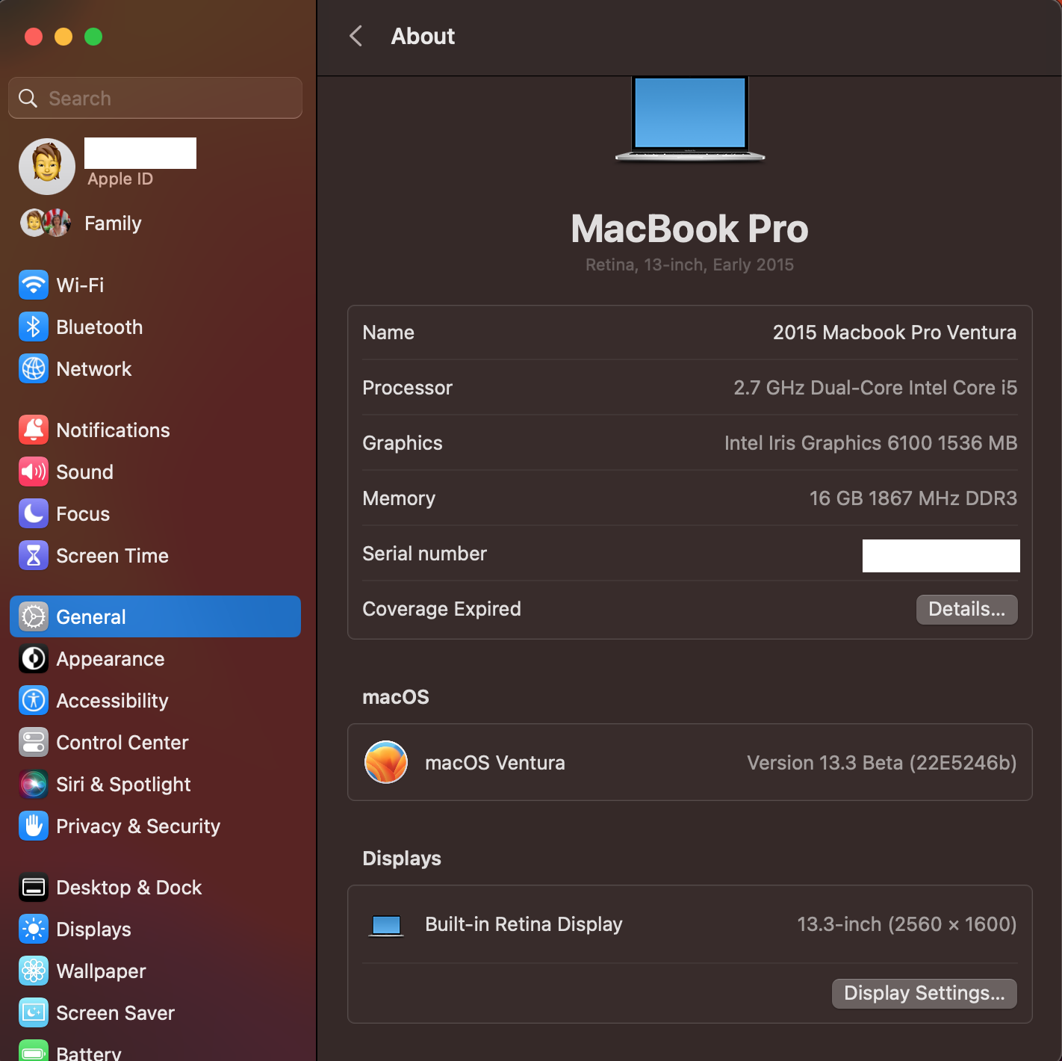Viewport: 1062px width, 1061px height.
Task: Click the Notifications bell icon
Action: [34, 430]
